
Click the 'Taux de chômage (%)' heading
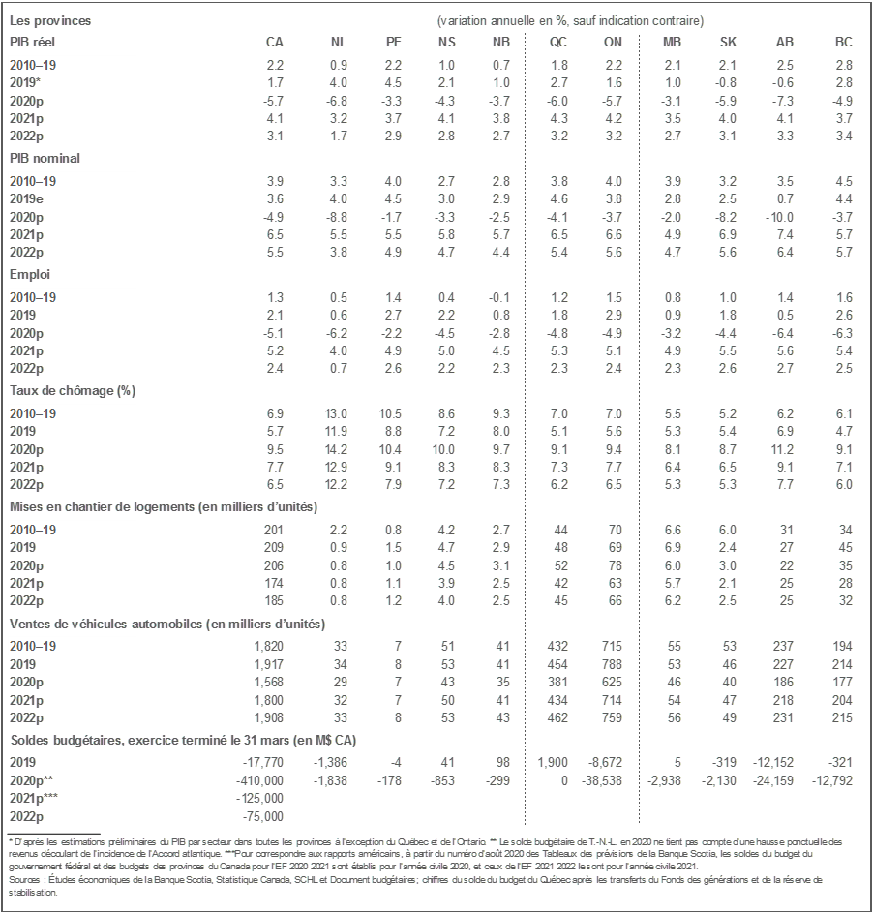[73, 390]
